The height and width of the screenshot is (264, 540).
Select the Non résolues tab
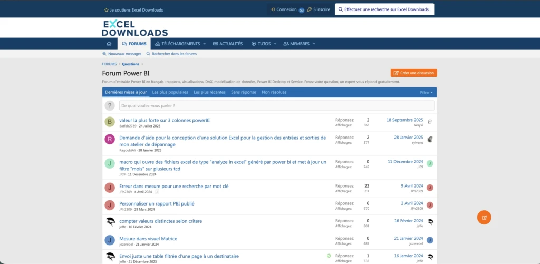tap(274, 92)
